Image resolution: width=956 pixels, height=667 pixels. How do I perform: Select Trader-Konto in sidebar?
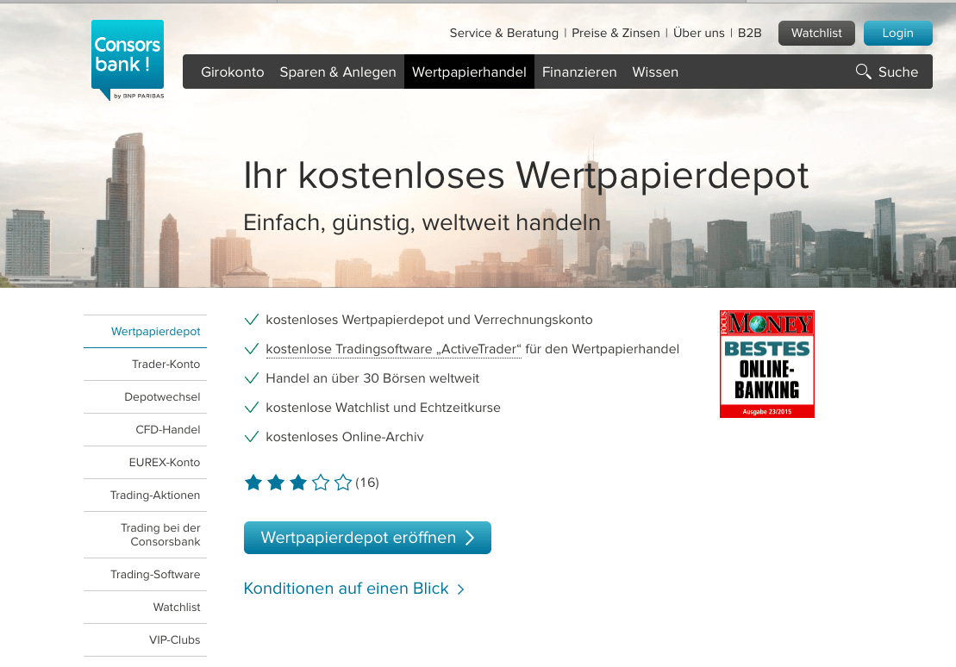[145, 365]
